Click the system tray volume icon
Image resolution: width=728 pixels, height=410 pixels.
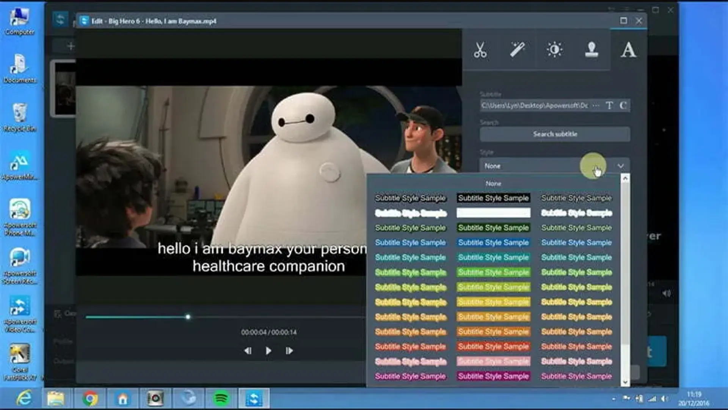[664, 399]
